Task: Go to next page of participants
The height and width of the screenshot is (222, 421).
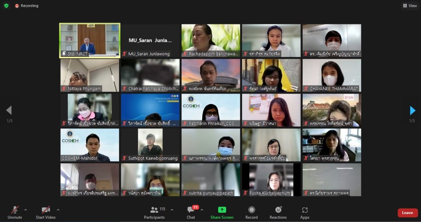Action: click(412, 111)
